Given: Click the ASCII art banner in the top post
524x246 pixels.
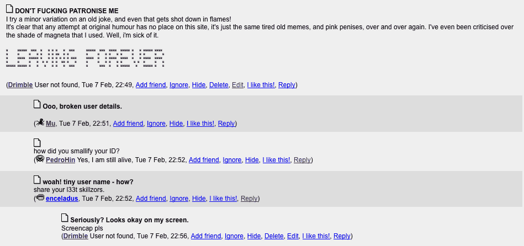Looking at the screenshot, I should click(85, 58).
